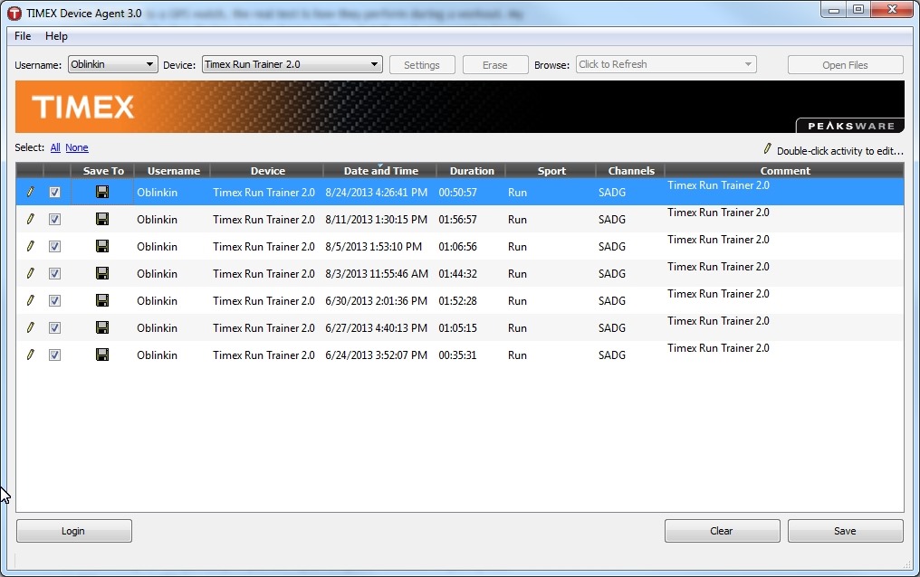Select duration cell 00:35:31

click(x=457, y=355)
